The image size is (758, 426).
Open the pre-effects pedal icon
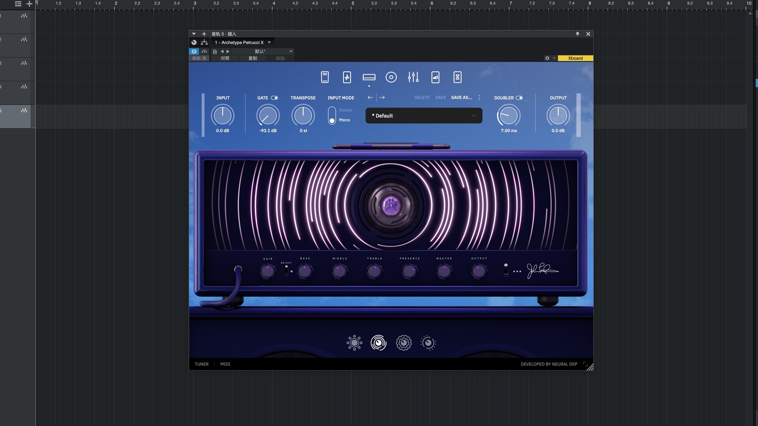(x=347, y=77)
